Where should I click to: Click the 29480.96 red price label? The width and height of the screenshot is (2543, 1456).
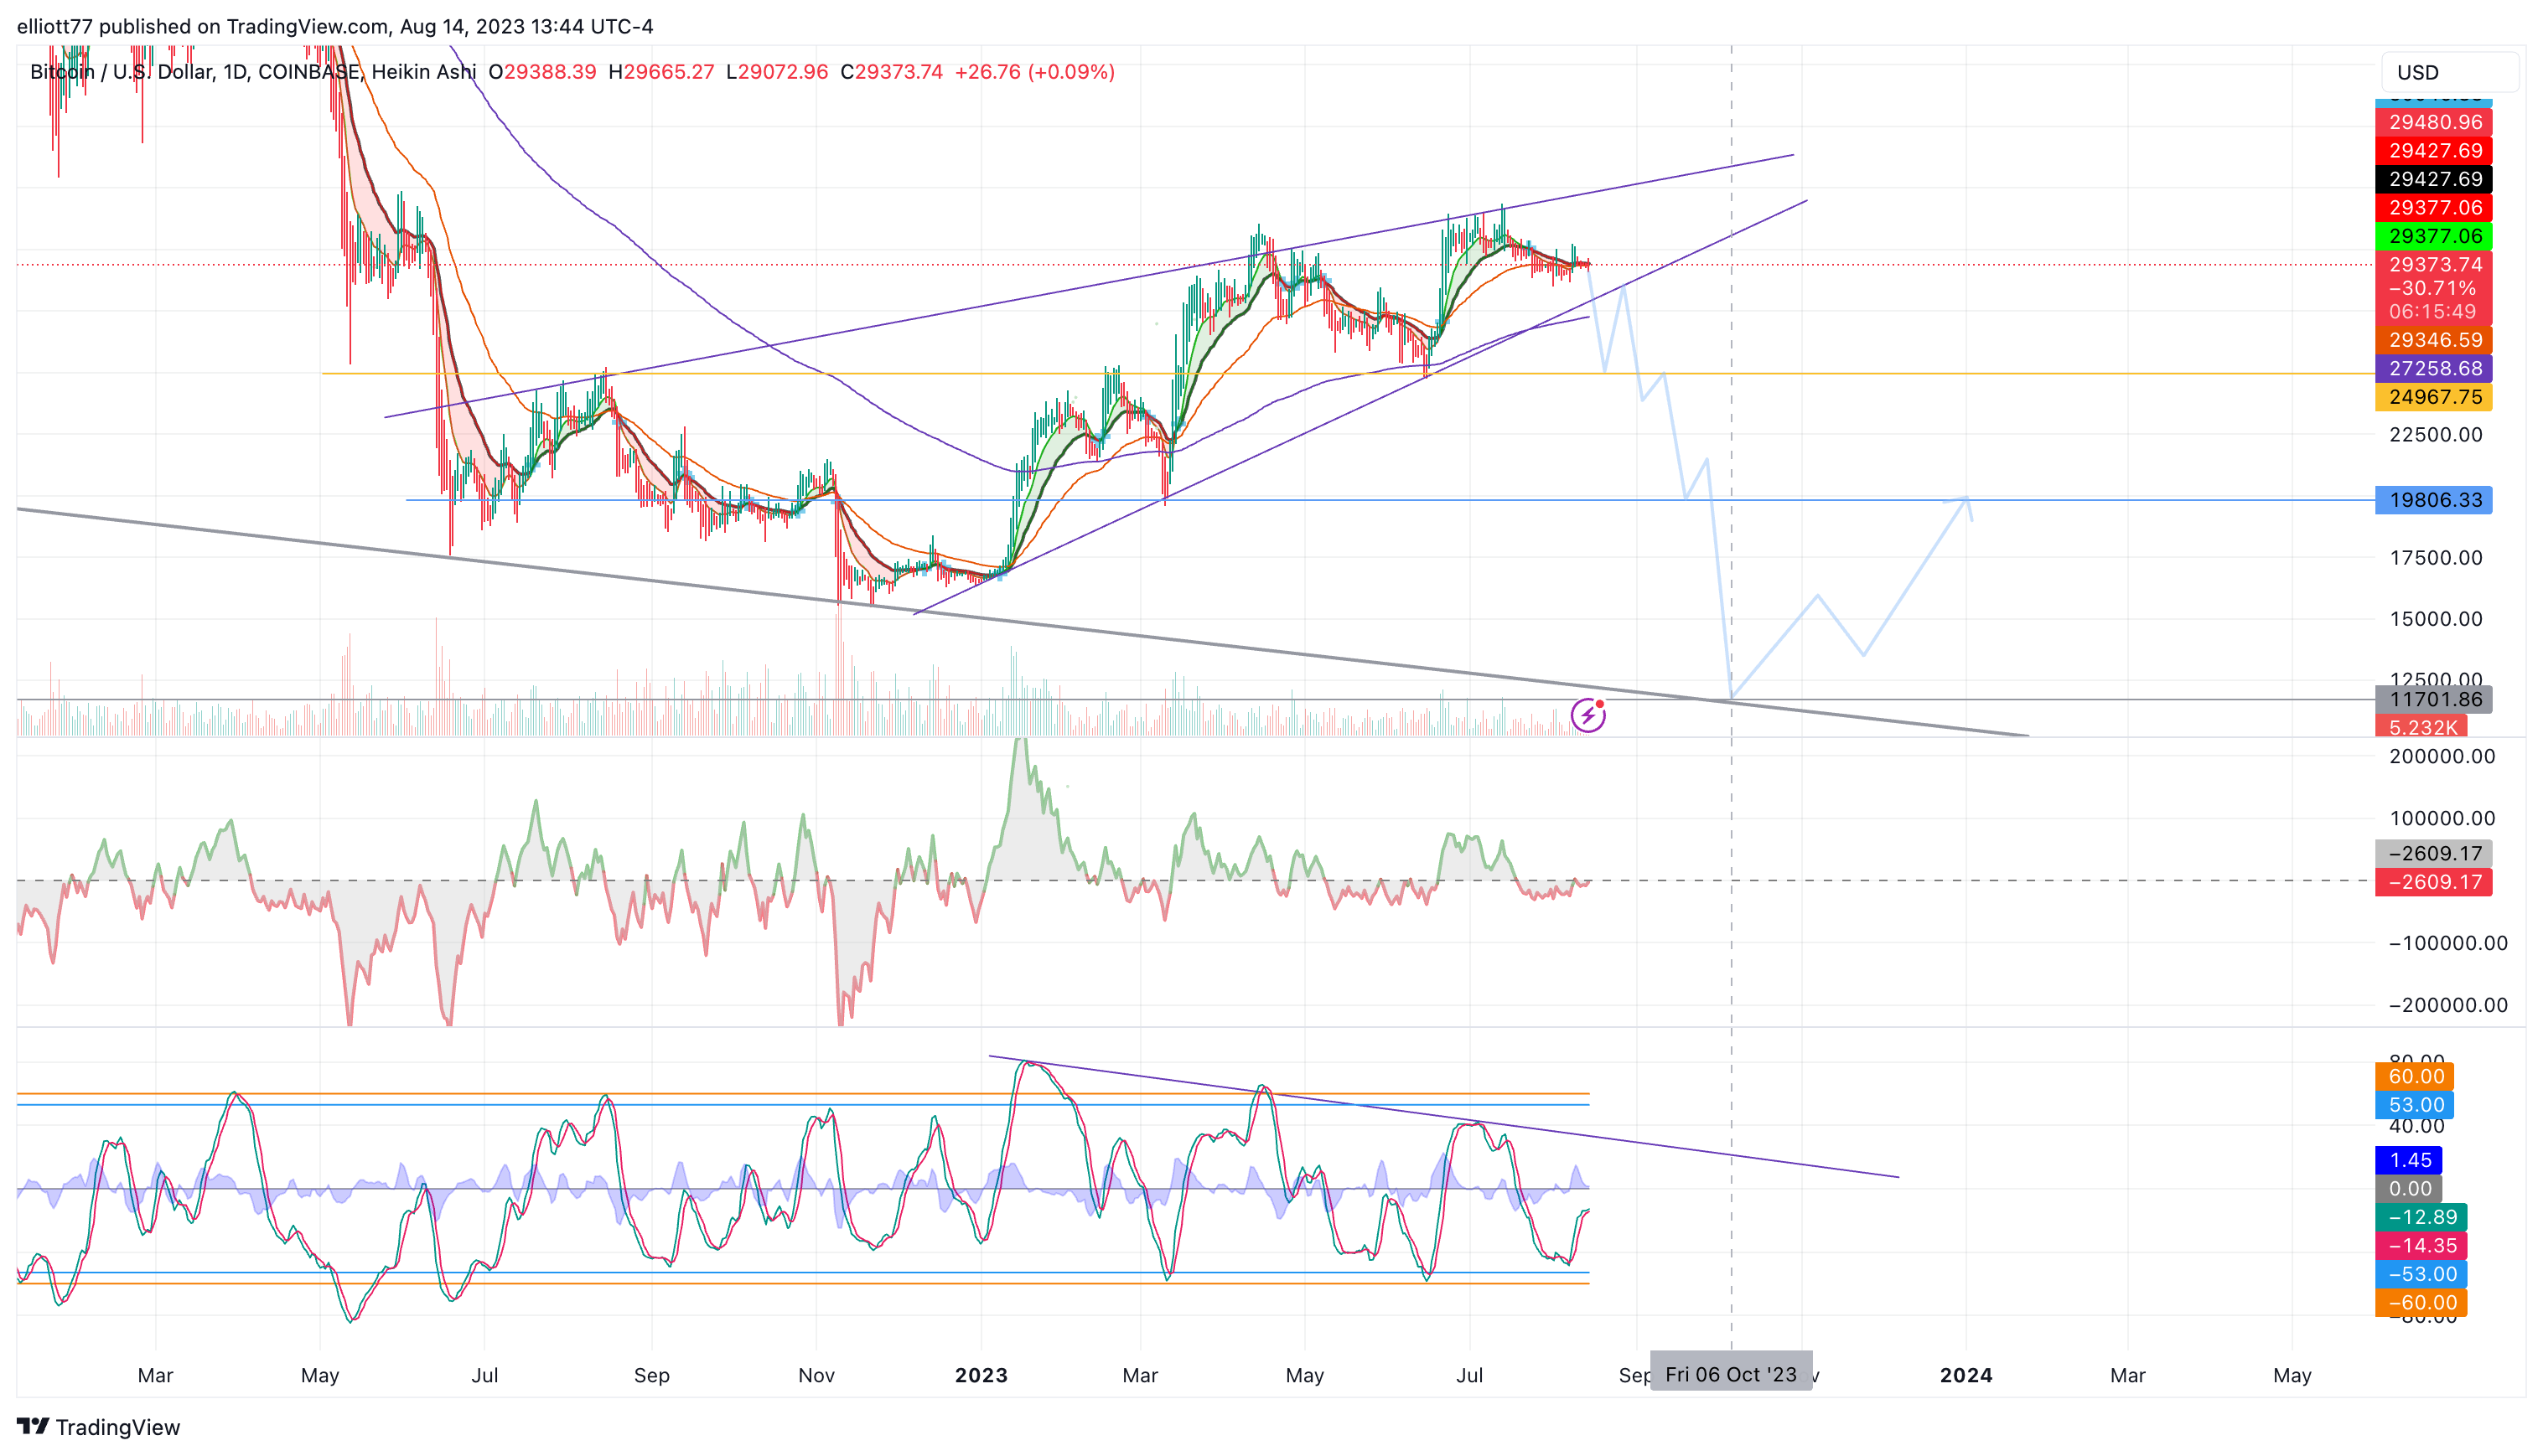click(2433, 122)
